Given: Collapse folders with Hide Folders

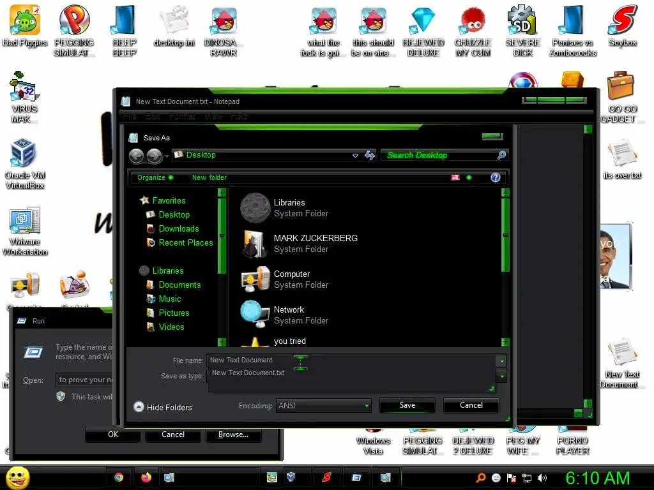Looking at the screenshot, I should (163, 407).
